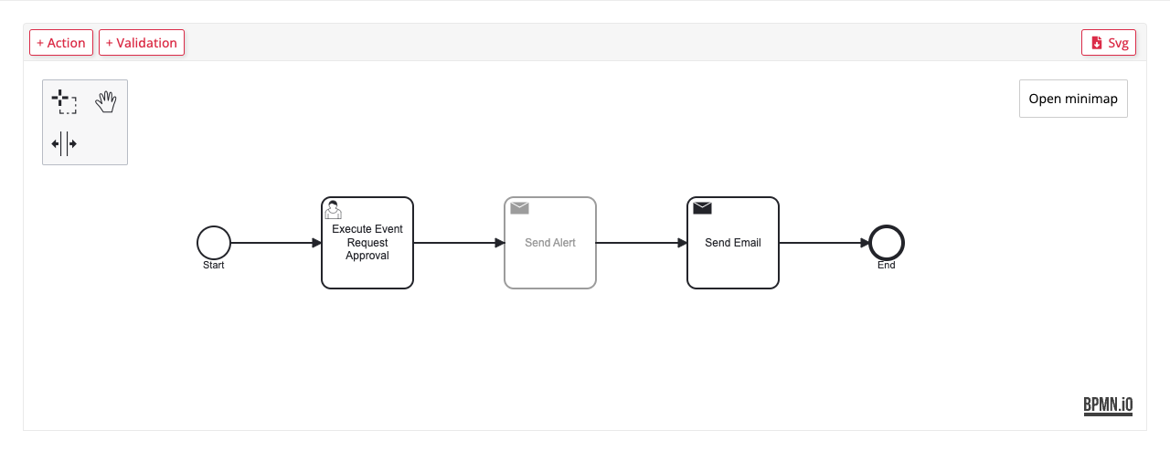Click the + Validation button
This screenshot has width=1170, height=472.
coord(142,43)
